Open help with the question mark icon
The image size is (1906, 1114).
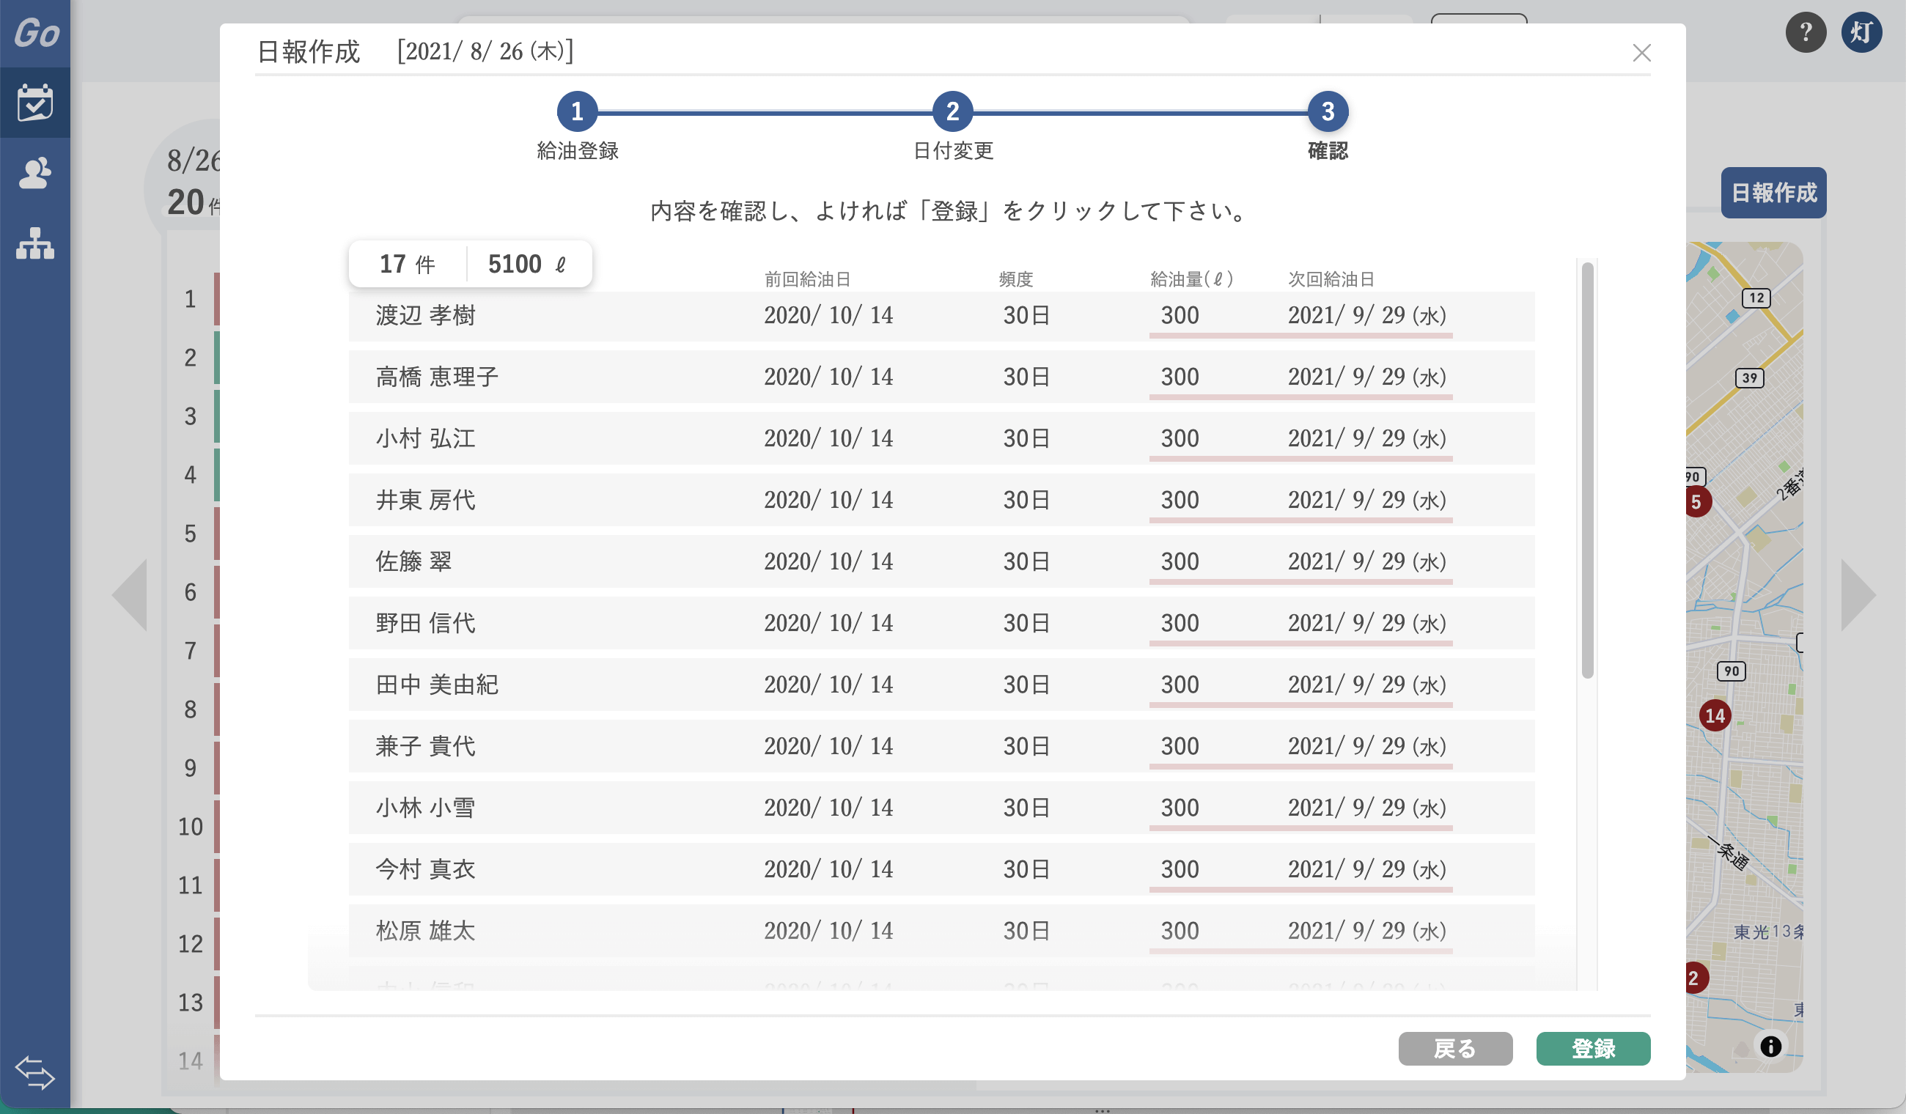click(1806, 32)
